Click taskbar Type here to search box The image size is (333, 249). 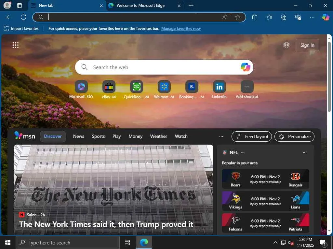pos(68,243)
